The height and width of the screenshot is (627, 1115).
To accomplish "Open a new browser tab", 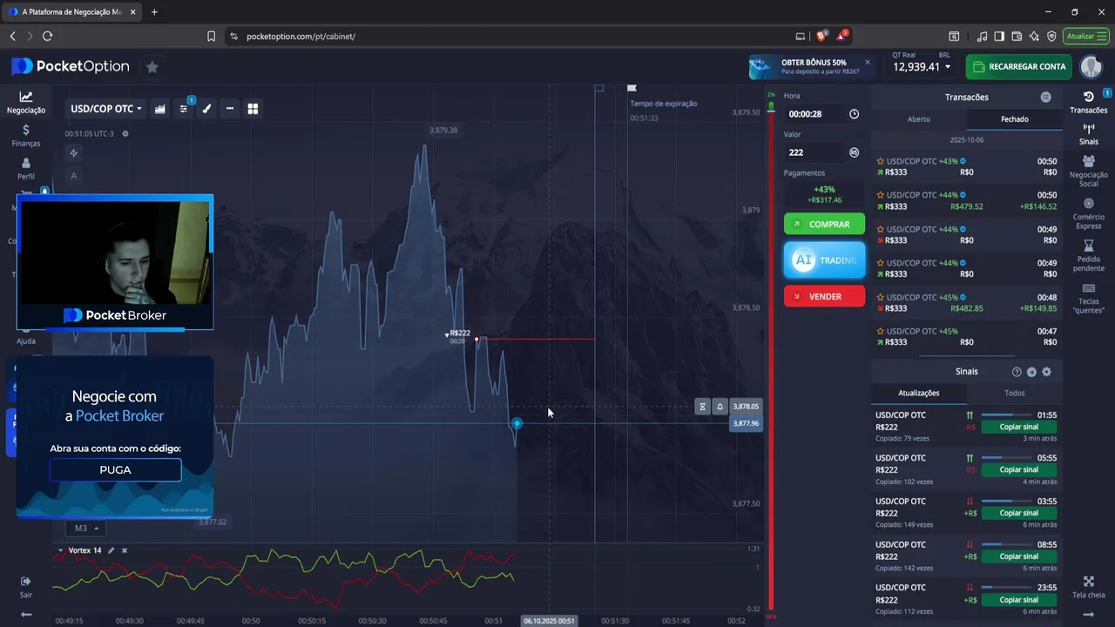I will tap(154, 12).
